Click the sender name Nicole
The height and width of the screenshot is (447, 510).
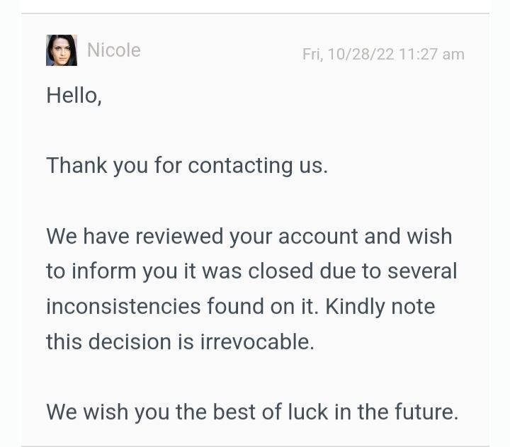pos(113,50)
